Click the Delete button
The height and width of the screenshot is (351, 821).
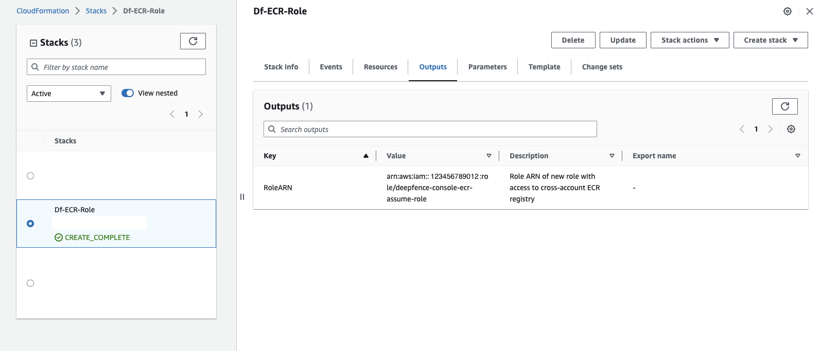click(573, 40)
